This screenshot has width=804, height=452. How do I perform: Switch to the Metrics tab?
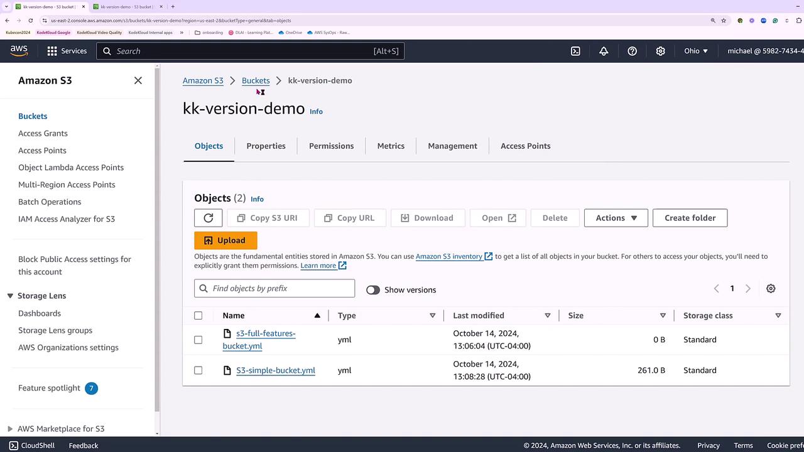tap(391, 146)
